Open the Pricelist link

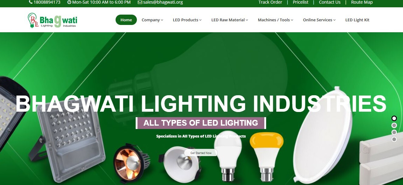(301, 2)
